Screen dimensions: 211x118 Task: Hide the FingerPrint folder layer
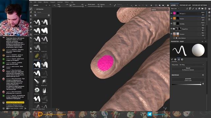171,29
